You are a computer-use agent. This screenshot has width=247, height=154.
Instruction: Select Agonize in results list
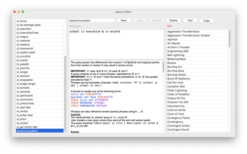pos(197,39)
